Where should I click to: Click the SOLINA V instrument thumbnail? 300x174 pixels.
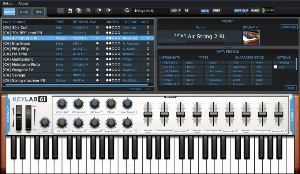pyautogui.click(x=251, y=38)
